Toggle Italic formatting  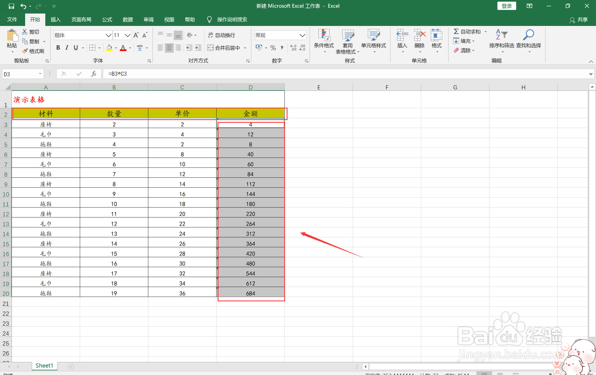(x=67, y=48)
